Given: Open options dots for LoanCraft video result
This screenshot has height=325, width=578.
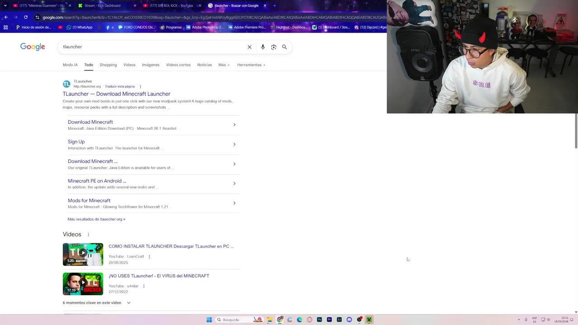Looking at the screenshot, I should click(149, 257).
